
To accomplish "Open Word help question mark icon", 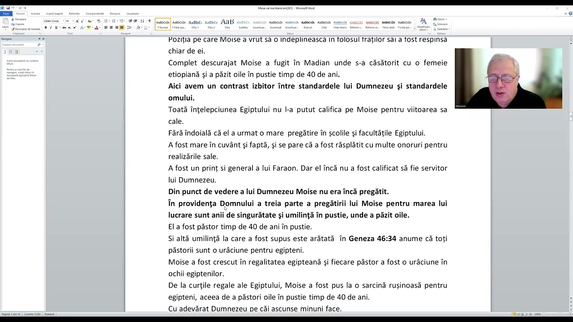I will (x=570, y=13).
